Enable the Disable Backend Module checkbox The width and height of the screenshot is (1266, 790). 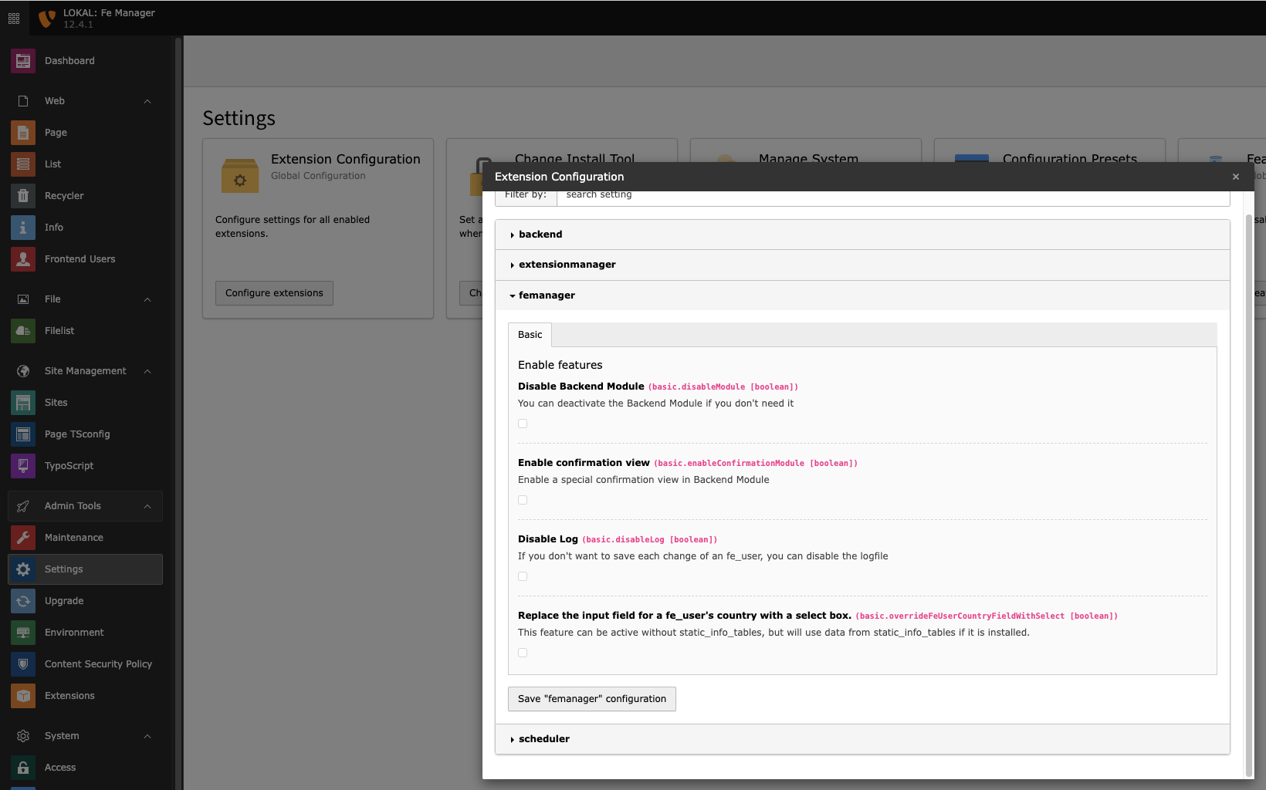pyautogui.click(x=523, y=424)
